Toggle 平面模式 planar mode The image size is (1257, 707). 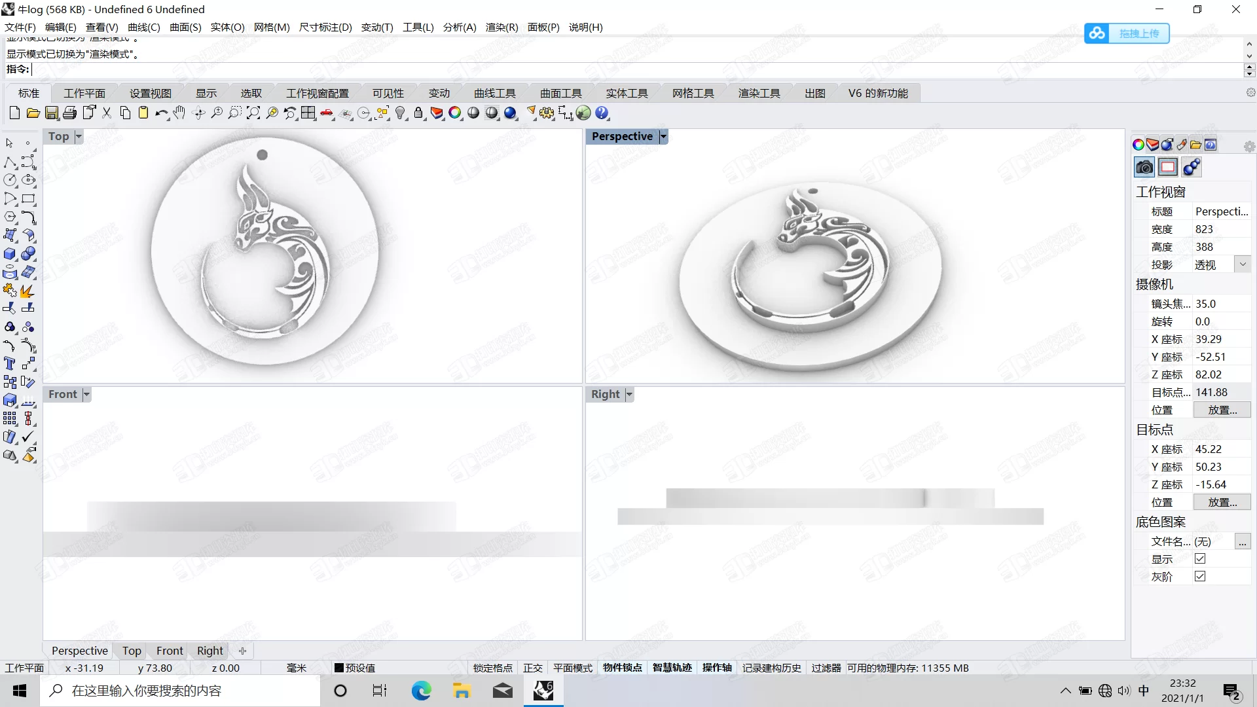[x=573, y=668]
